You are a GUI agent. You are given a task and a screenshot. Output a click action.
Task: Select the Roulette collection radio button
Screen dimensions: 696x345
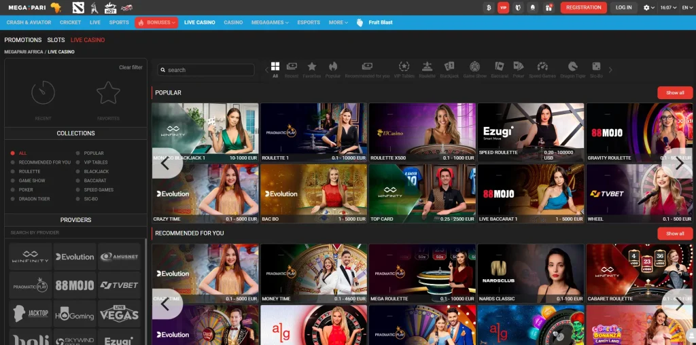[x=13, y=172]
